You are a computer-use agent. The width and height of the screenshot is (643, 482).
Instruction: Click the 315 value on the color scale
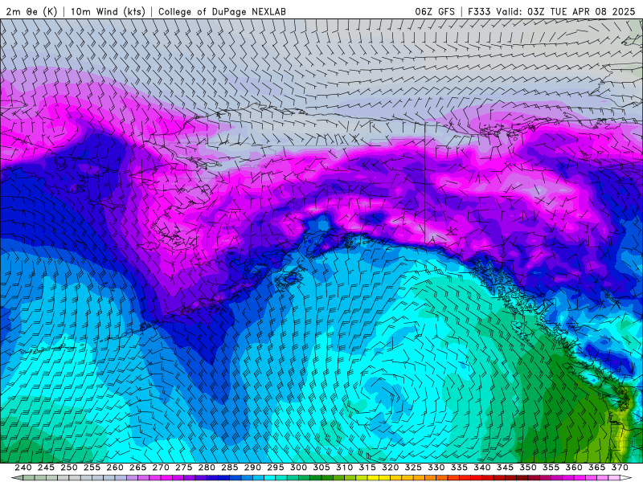click(367, 468)
